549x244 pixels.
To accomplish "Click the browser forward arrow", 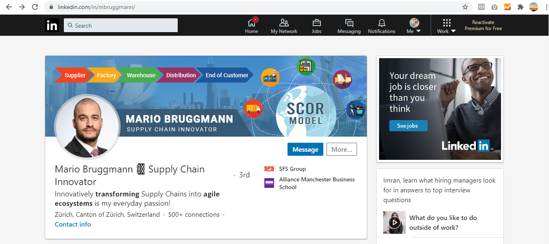I will coord(22,7).
